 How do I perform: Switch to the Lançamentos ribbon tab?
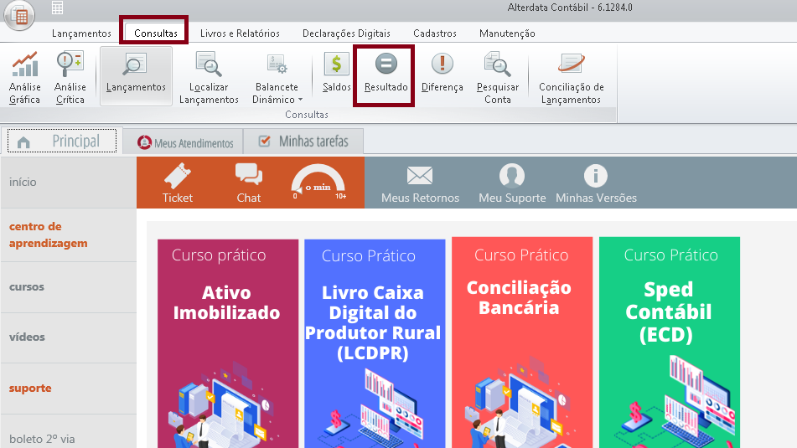pyautogui.click(x=81, y=33)
